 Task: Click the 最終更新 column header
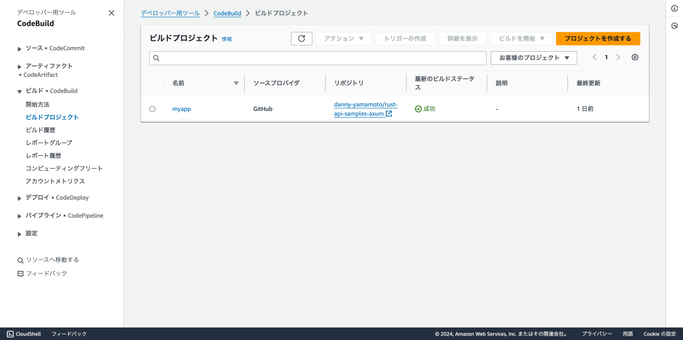click(x=589, y=83)
